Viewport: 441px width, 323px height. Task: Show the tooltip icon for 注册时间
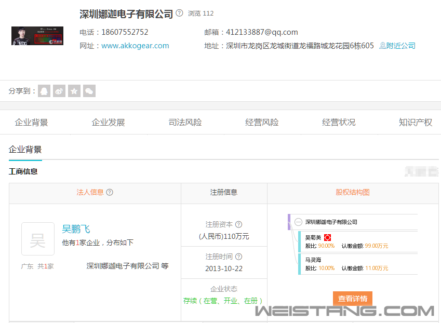[x=238, y=257]
